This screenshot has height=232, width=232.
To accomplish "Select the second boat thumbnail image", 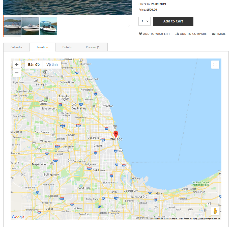I will (30, 26).
